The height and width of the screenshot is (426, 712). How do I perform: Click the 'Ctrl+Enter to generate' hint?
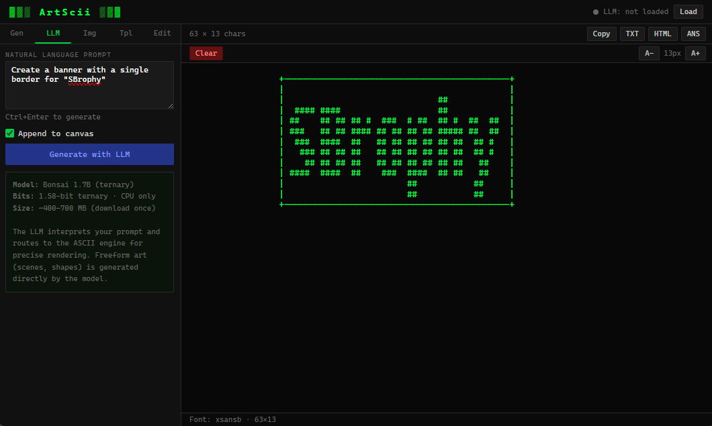click(53, 117)
